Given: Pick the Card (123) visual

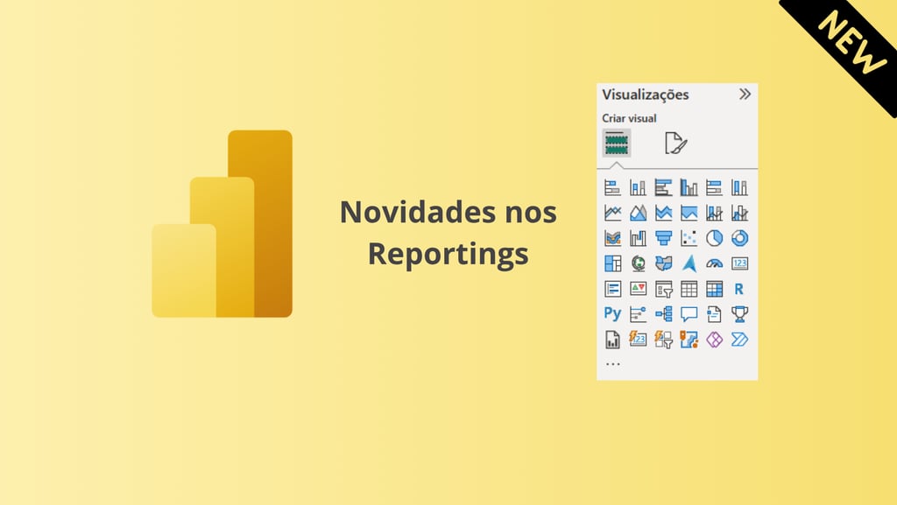Looking at the screenshot, I should [739, 263].
